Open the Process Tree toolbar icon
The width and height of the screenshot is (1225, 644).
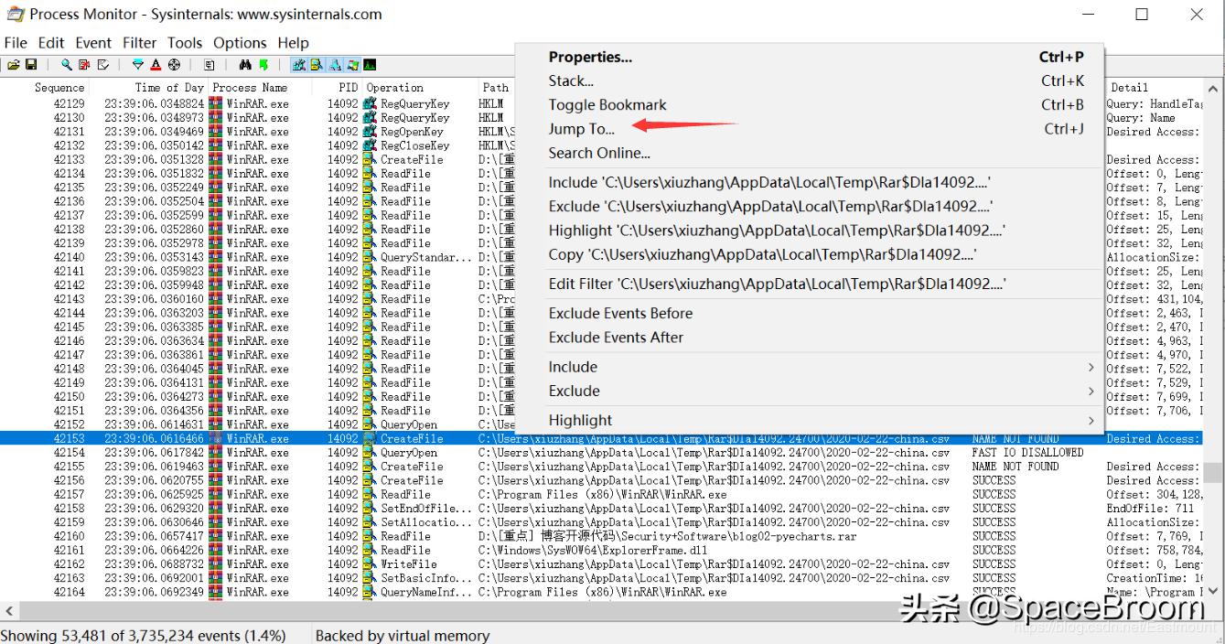[x=210, y=65]
